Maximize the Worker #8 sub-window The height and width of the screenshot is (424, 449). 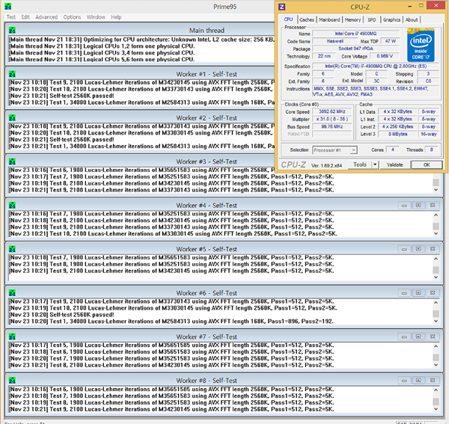click(x=418, y=380)
